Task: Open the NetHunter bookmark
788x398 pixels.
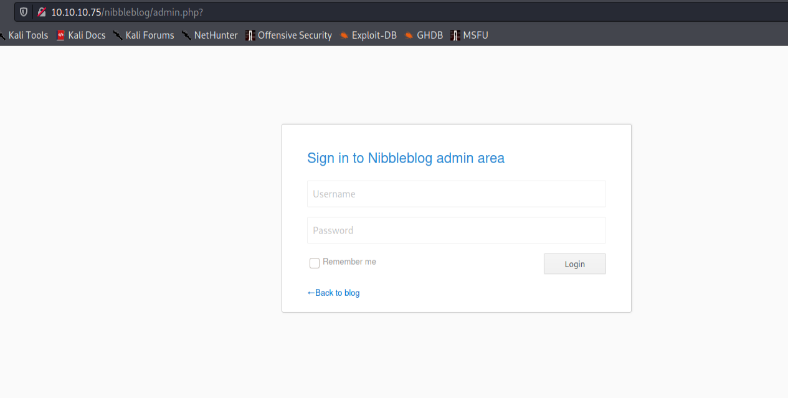Action: [x=216, y=36]
